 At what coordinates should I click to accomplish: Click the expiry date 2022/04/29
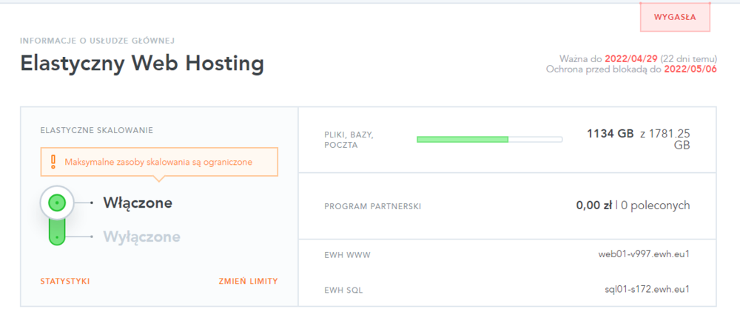pos(630,58)
